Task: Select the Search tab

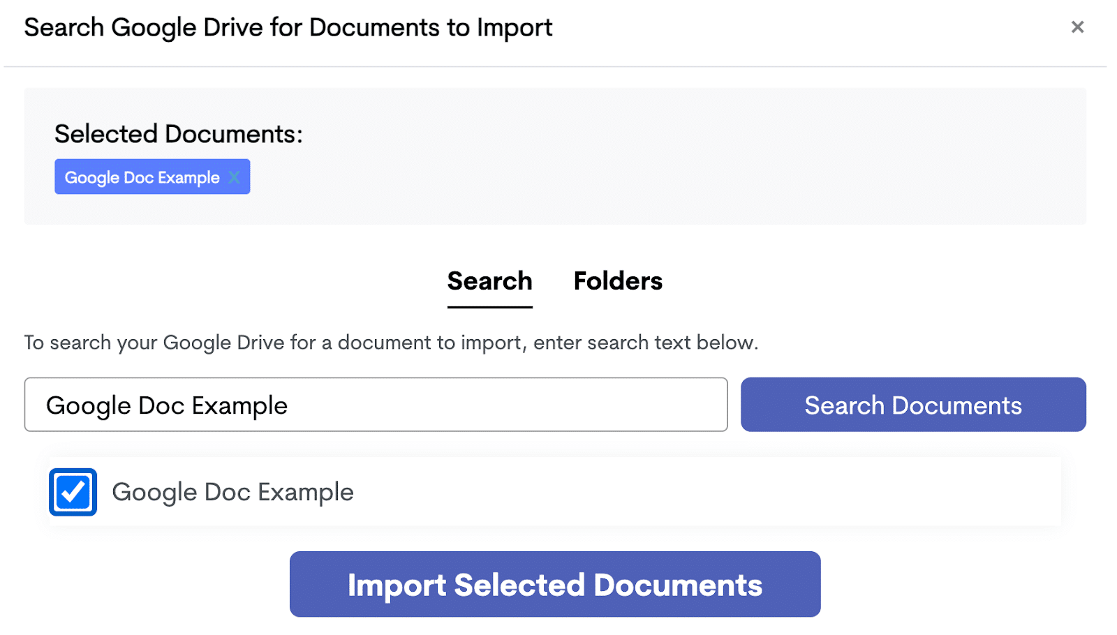Action: pyautogui.click(x=489, y=281)
